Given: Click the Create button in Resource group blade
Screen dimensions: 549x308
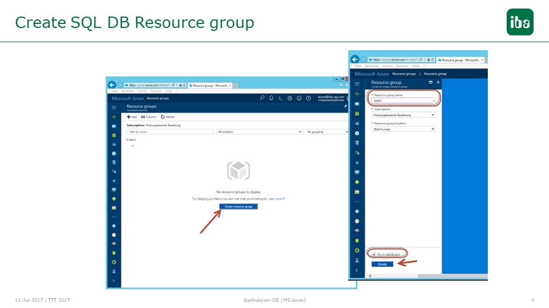Looking at the screenshot, I should (x=383, y=264).
